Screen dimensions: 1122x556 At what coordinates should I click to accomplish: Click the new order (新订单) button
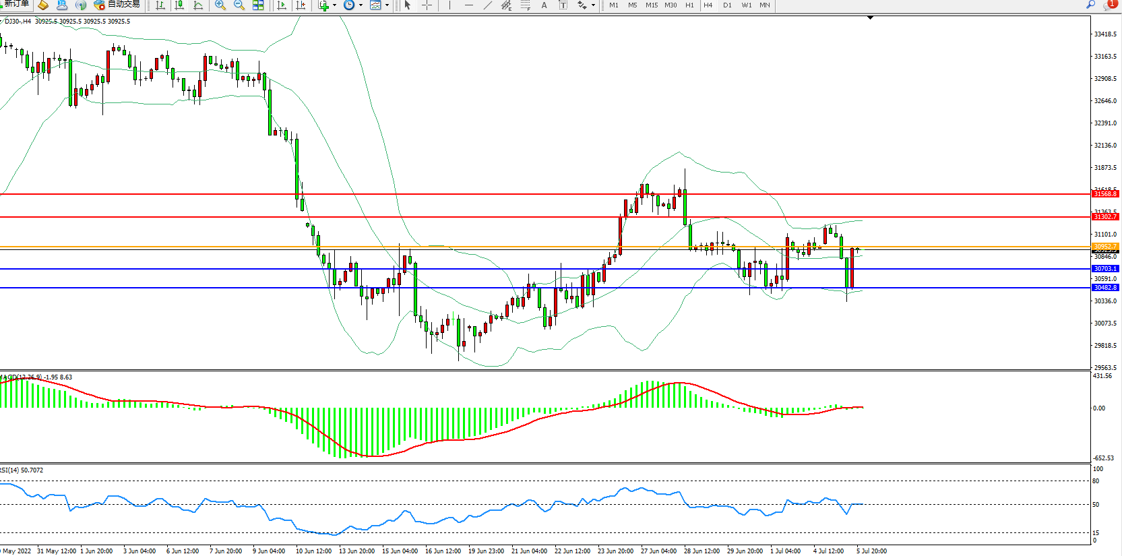click(x=15, y=5)
